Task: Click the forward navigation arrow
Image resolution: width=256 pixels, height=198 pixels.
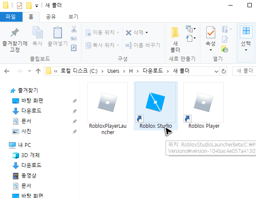Action: (x=20, y=71)
